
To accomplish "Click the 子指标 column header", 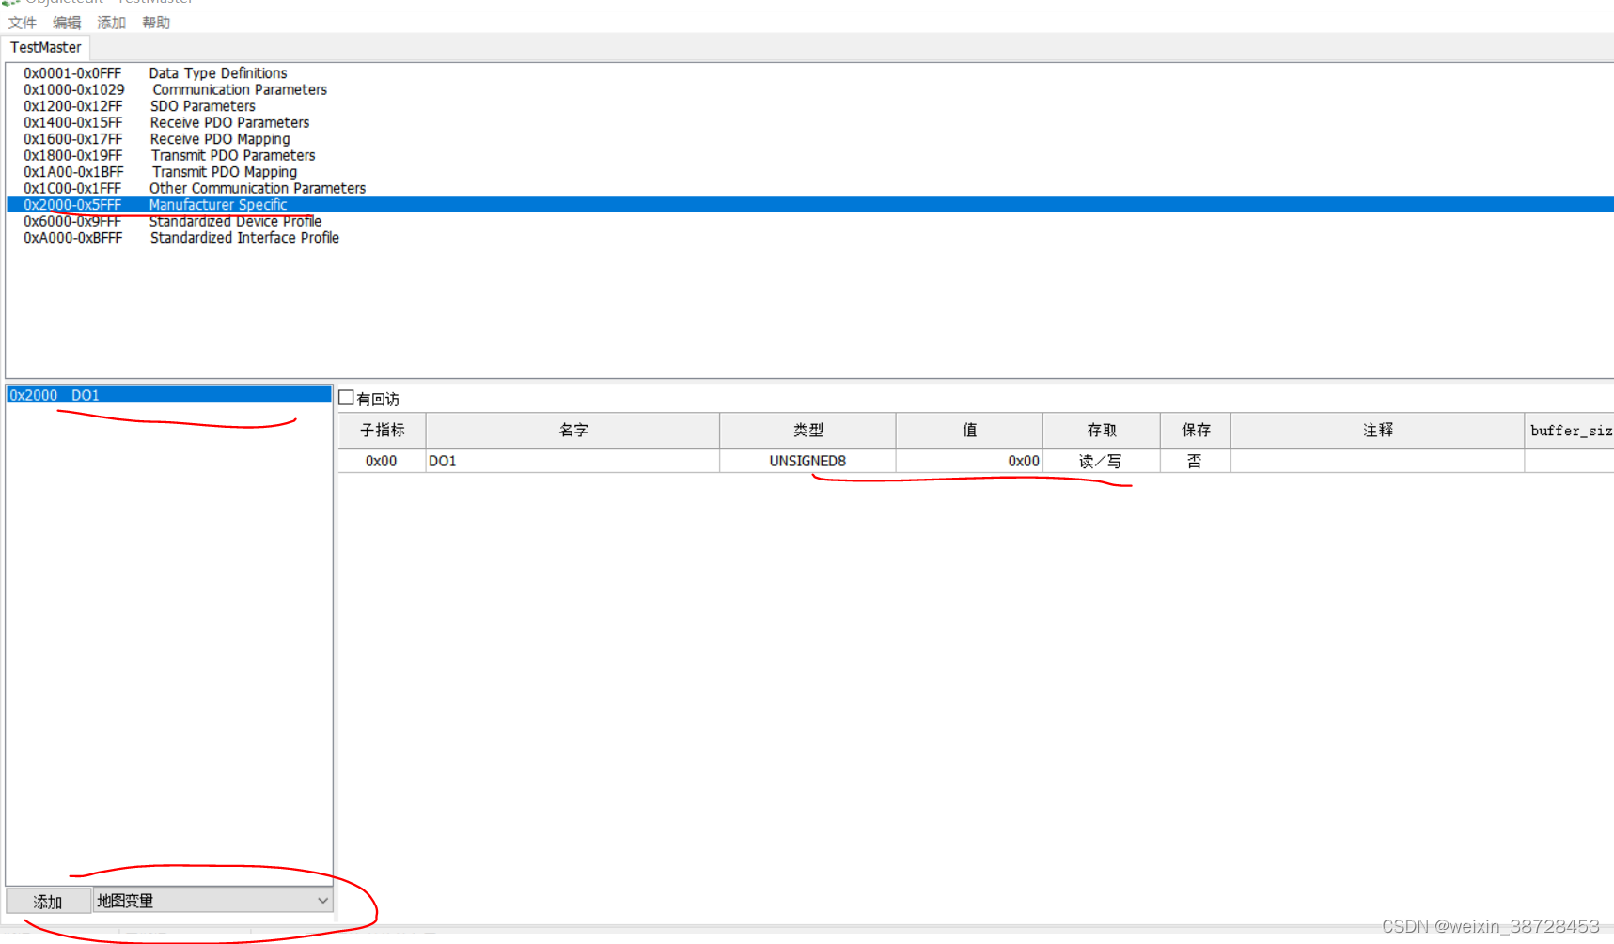I will tap(383, 431).
